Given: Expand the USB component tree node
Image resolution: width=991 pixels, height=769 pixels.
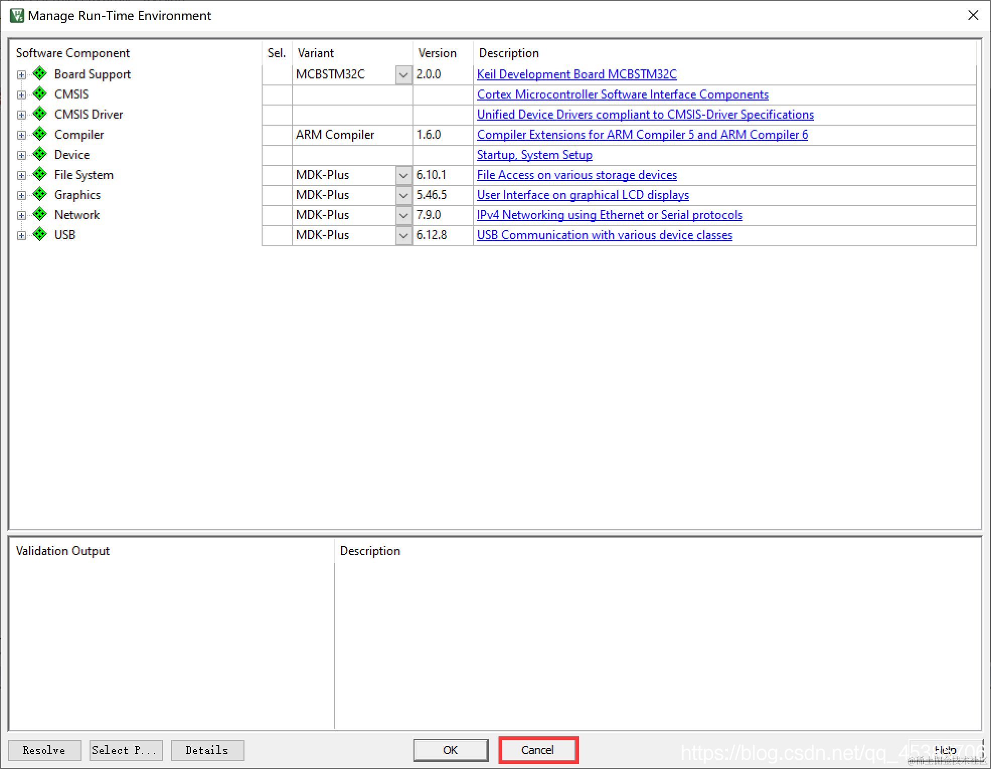Looking at the screenshot, I should [22, 235].
